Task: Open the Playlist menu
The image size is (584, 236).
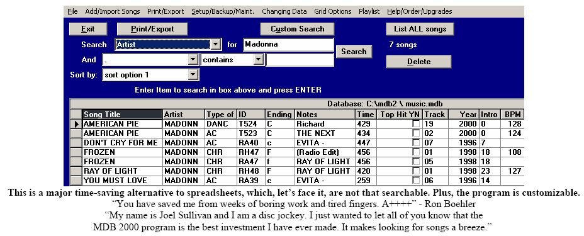Action: (x=369, y=11)
